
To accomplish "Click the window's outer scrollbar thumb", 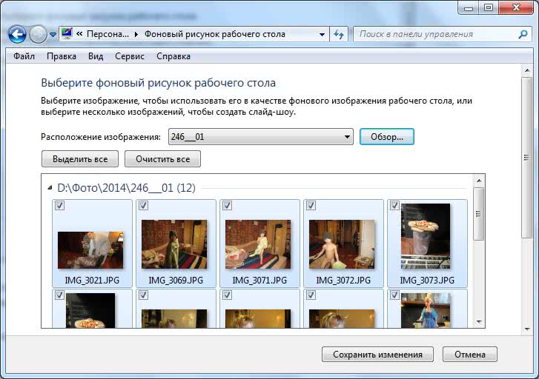I will 526,158.
